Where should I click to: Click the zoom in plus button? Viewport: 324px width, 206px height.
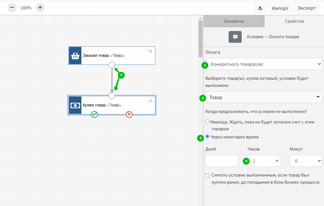[x=40, y=8]
